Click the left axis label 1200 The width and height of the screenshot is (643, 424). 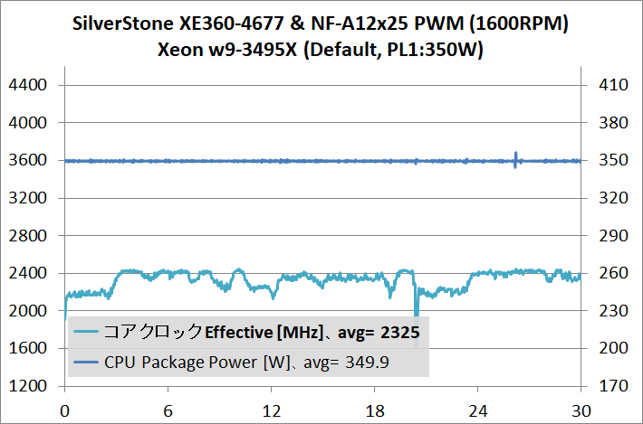28,386
